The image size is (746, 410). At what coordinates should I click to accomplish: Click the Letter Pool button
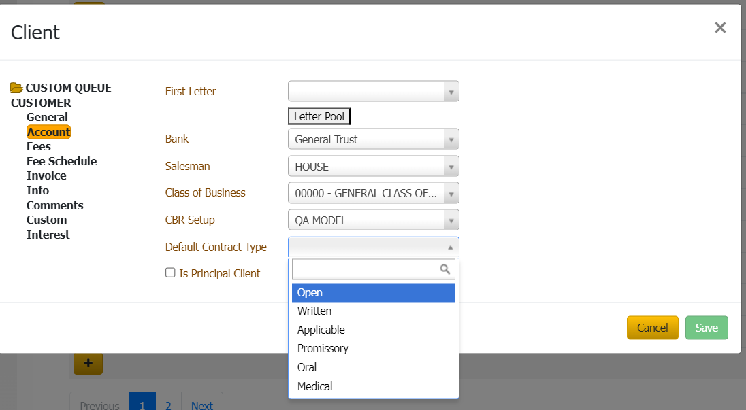tap(319, 116)
